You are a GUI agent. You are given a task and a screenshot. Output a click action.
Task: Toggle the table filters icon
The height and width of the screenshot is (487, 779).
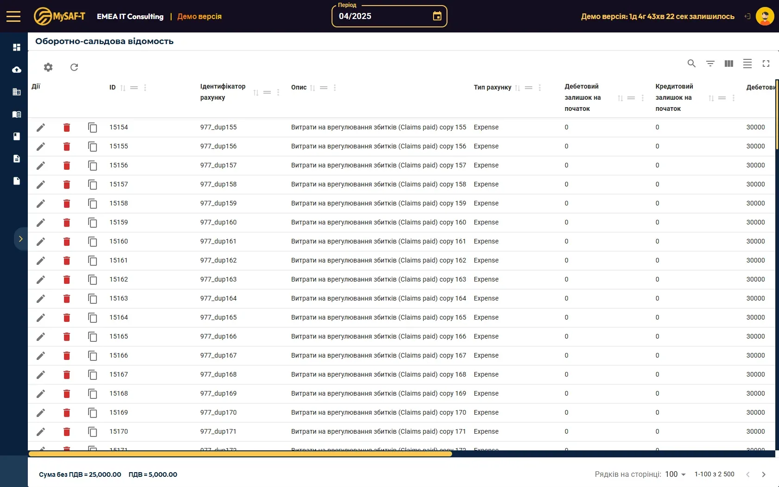[x=710, y=64]
